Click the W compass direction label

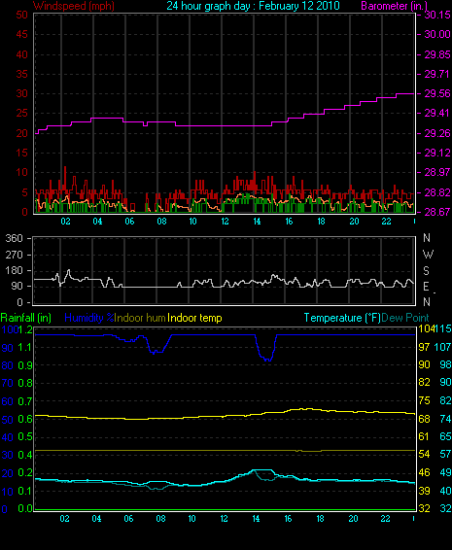[x=428, y=254]
